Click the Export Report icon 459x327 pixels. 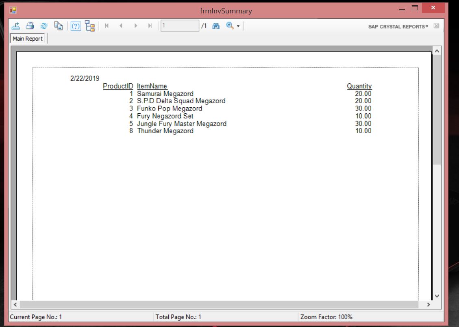pos(16,26)
